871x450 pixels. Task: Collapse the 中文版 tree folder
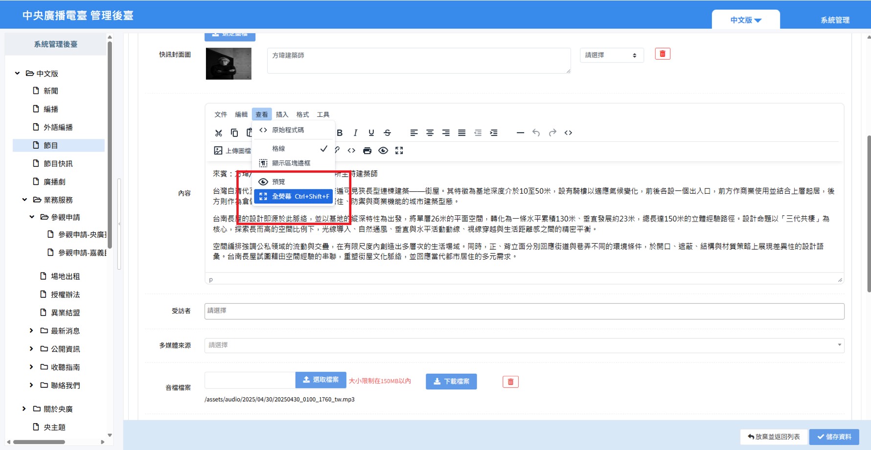18,73
